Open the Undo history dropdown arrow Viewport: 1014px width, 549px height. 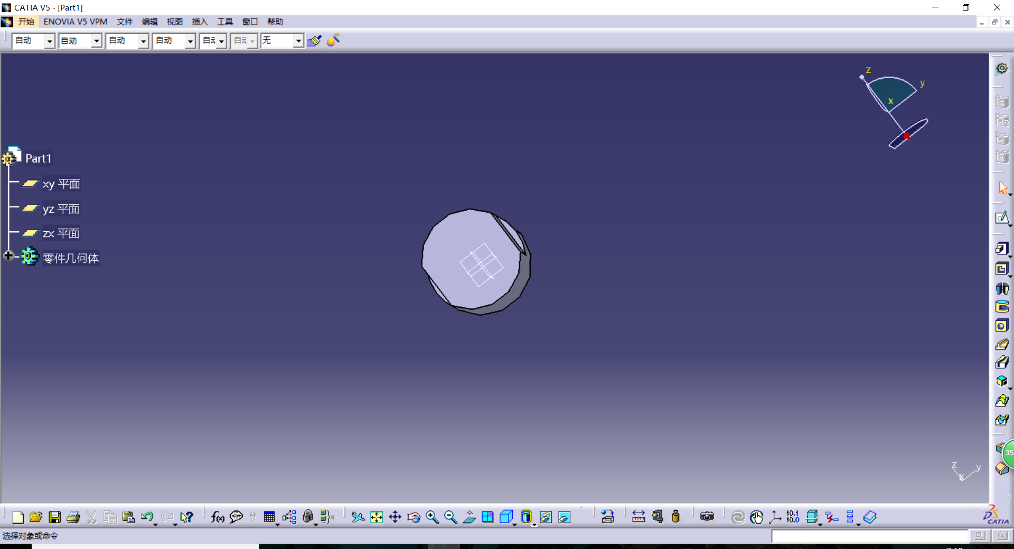coord(155,524)
